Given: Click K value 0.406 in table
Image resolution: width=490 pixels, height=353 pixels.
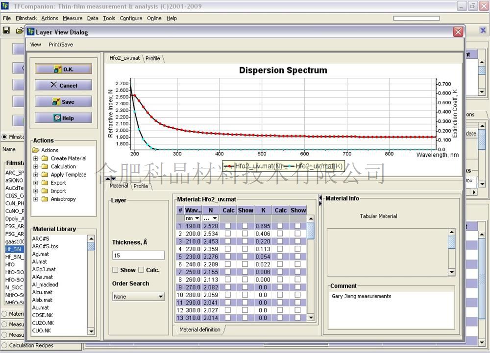Looking at the screenshot, I should click(263, 234).
